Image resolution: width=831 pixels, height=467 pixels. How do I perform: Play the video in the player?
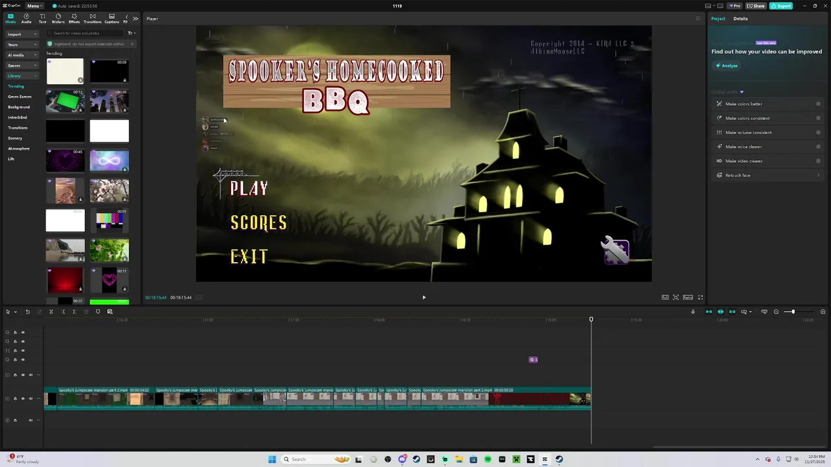click(424, 298)
